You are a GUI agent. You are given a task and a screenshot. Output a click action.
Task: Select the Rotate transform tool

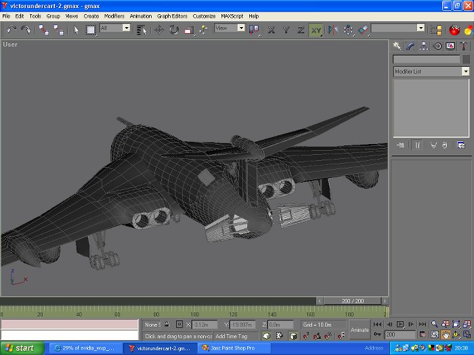coord(174,30)
